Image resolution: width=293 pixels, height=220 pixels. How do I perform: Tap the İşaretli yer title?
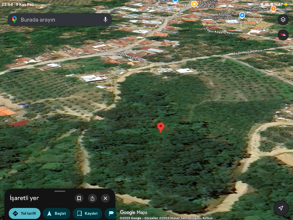click(x=24, y=198)
